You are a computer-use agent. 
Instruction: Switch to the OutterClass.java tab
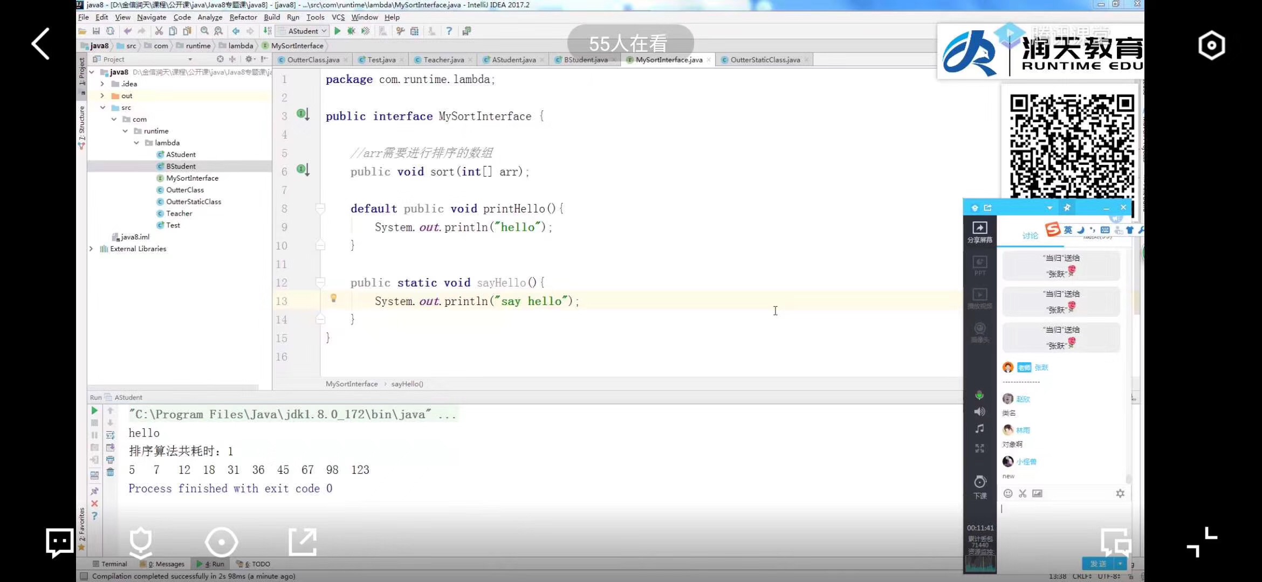click(x=313, y=60)
